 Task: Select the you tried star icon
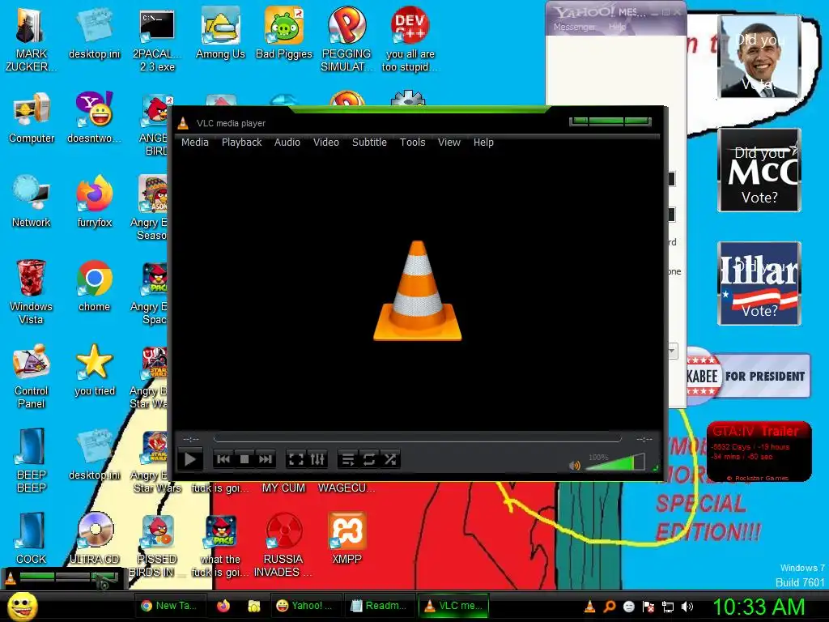click(94, 370)
